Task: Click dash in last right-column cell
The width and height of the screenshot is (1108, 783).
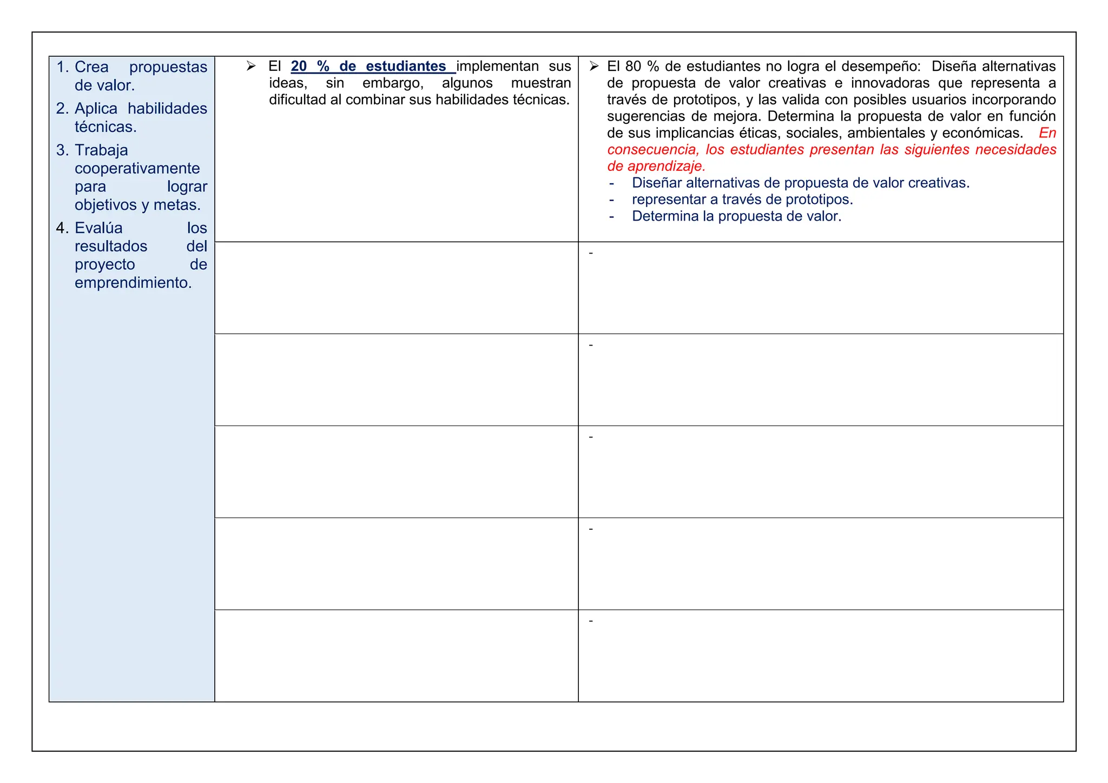Action: click(x=591, y=621)
